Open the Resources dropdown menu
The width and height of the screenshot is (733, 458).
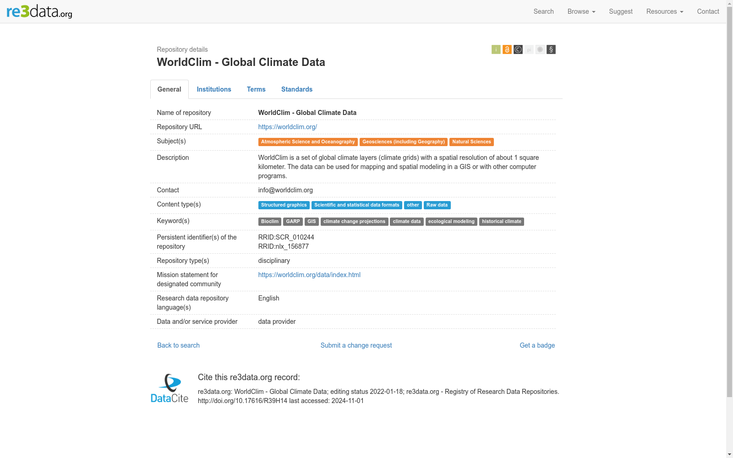point(664,11)
